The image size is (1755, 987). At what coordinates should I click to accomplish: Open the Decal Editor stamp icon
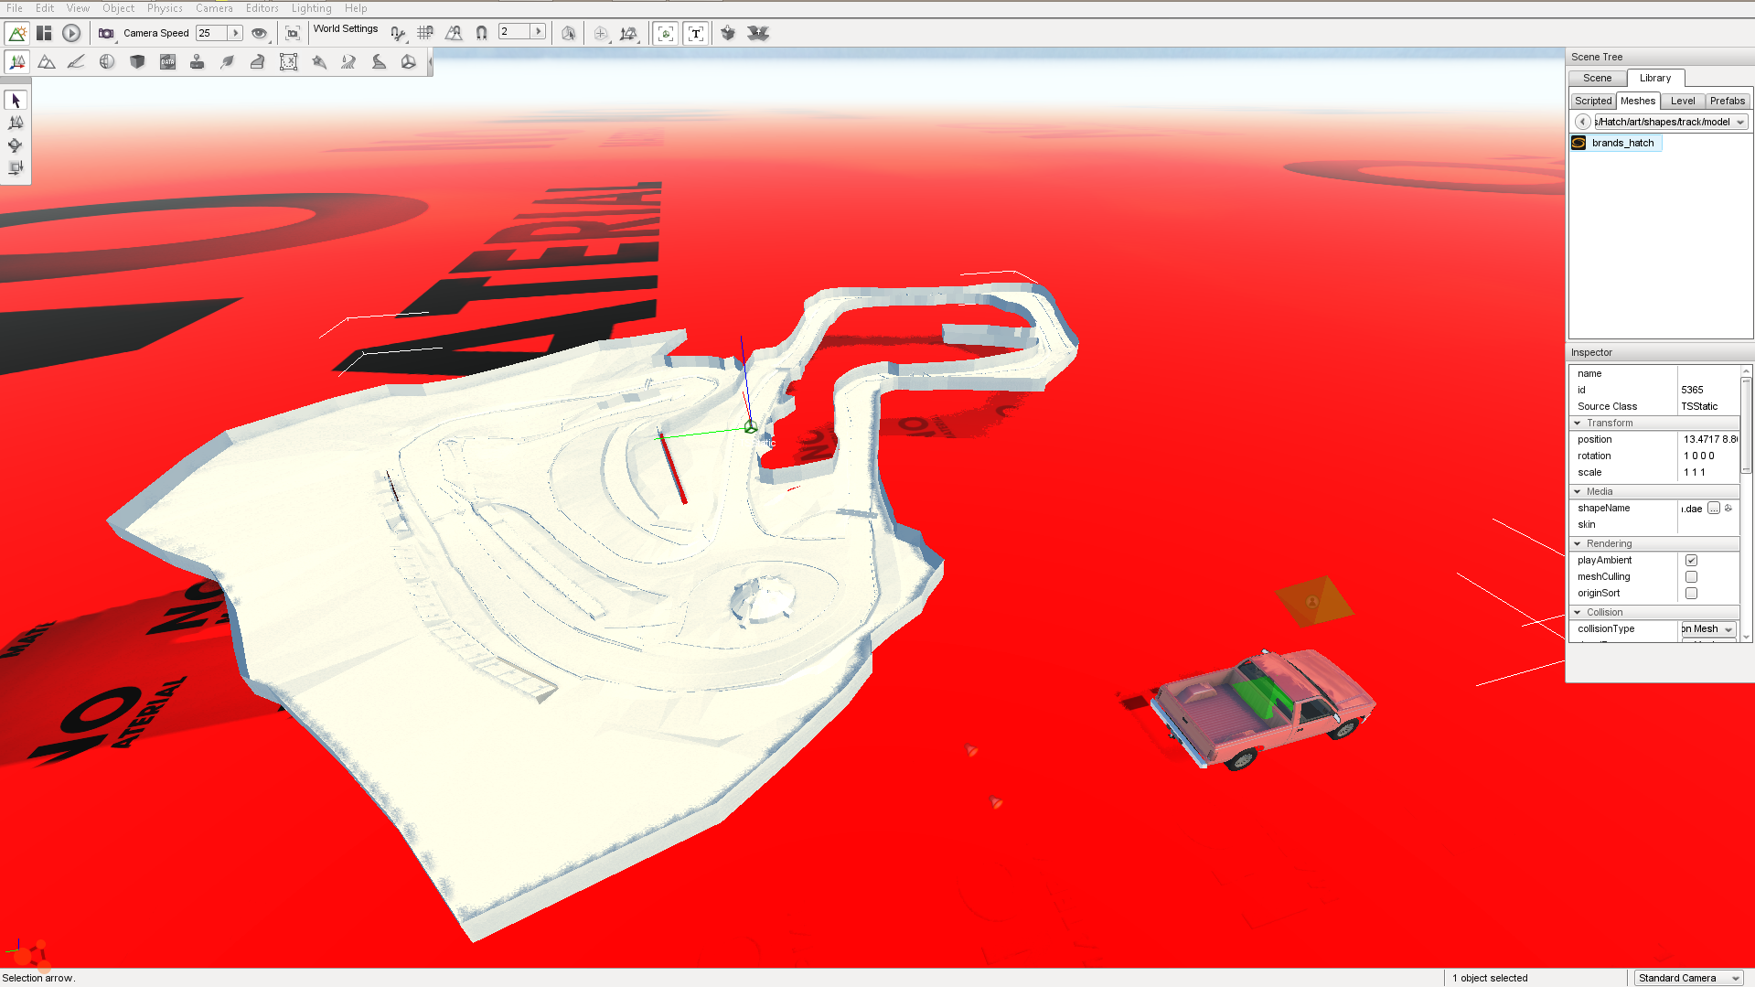[x=198, y=62]
